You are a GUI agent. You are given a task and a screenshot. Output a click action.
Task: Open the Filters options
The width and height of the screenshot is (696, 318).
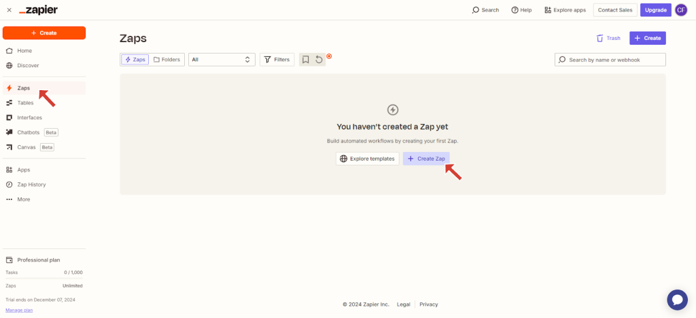click(x=277, y=60)
